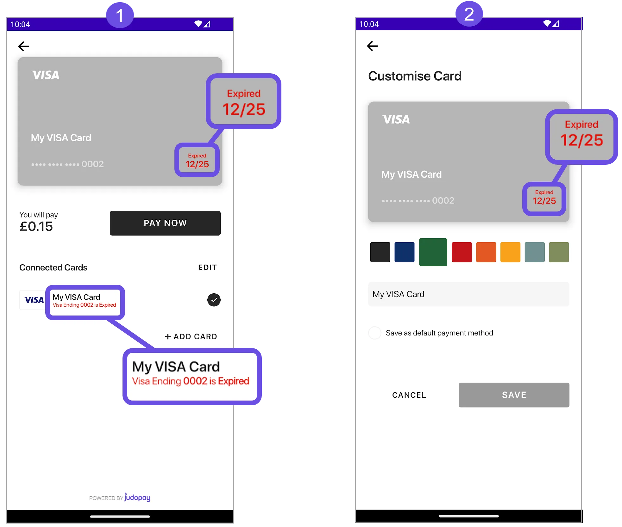Image resolution: width=622 pixels, height=527 pixels.
Task: Click the grey VISA card preview on payment screen
Action: [120, 121]
